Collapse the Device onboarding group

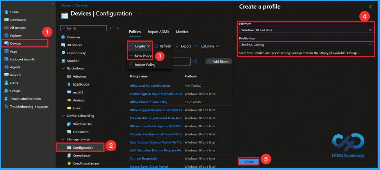click(x=63, y=116)
